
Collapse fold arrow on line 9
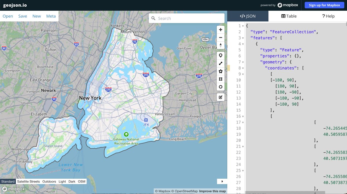pos(243,74)
